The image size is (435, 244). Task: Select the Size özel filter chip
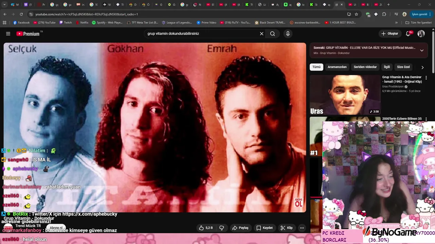(x=403, y=67)
